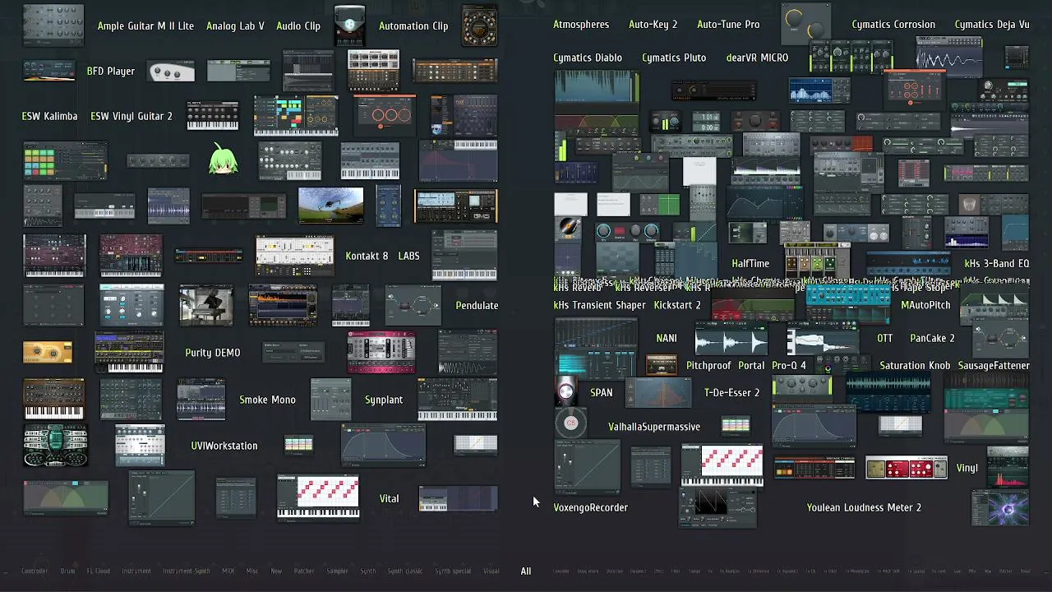This screenshot has height=592, width=1052.
Task: Select the Smoke Mono plugin
Action: point(267,400)
